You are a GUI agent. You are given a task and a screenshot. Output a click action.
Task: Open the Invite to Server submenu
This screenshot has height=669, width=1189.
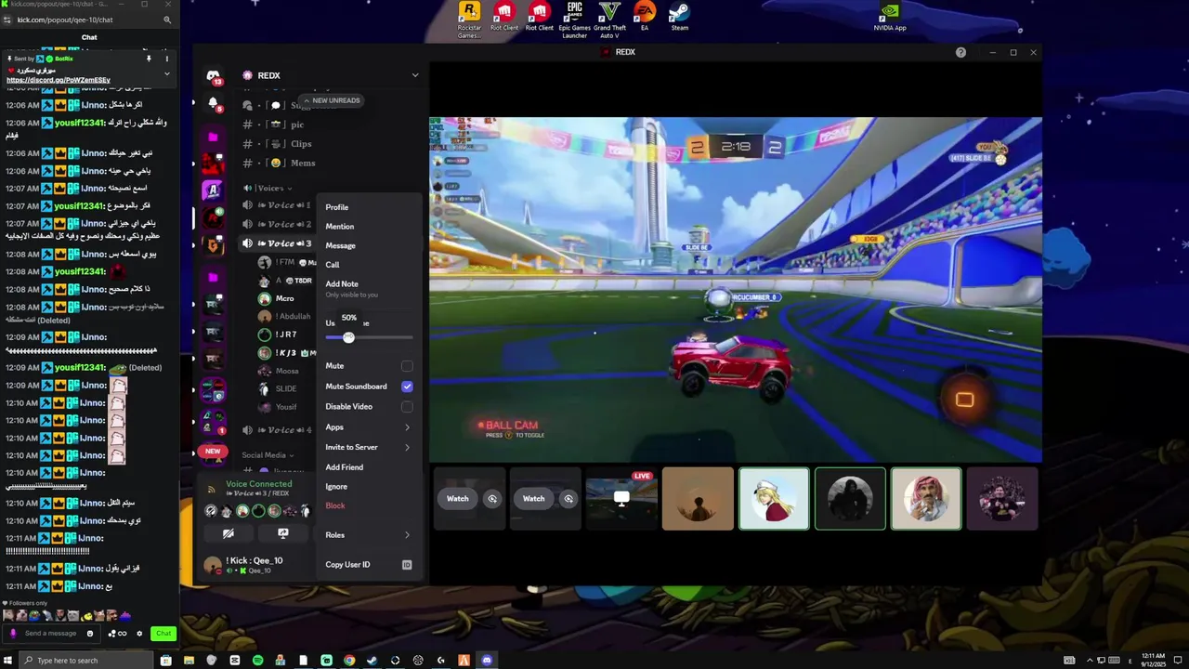(368, 448)
